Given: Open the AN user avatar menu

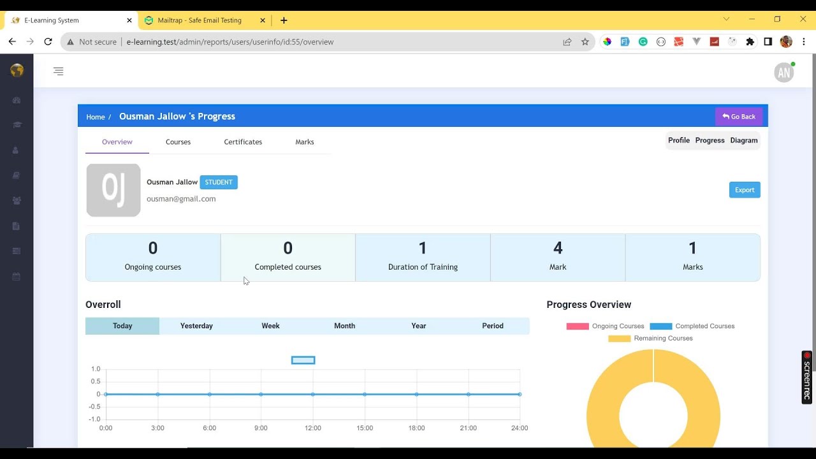Looking at the screenshot, I should (x=784, y=73).
